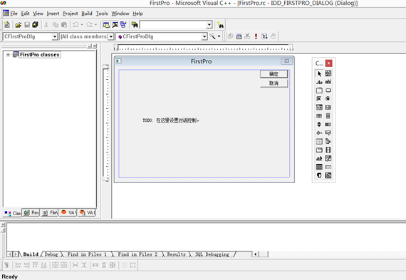Toggle the Output window button

click(115, 25)
